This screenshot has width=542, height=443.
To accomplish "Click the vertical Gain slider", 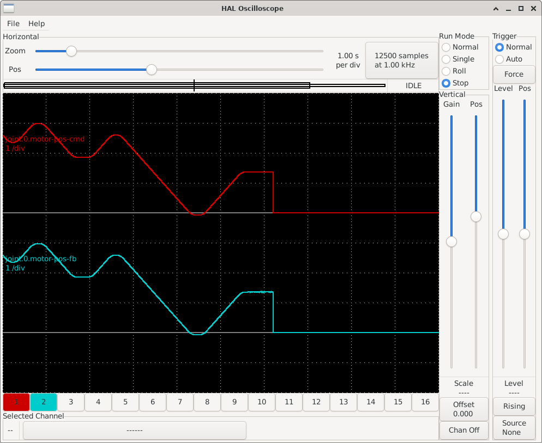I will click(451, 241).
